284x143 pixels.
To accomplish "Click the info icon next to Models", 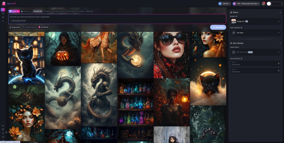I will click(x=236, y=16).
